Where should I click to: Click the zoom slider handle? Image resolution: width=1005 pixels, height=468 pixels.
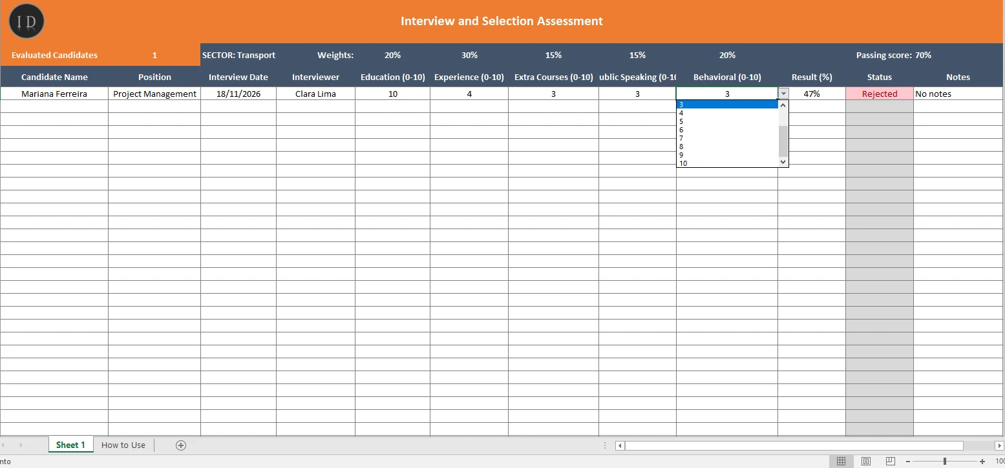coord(945,461)
